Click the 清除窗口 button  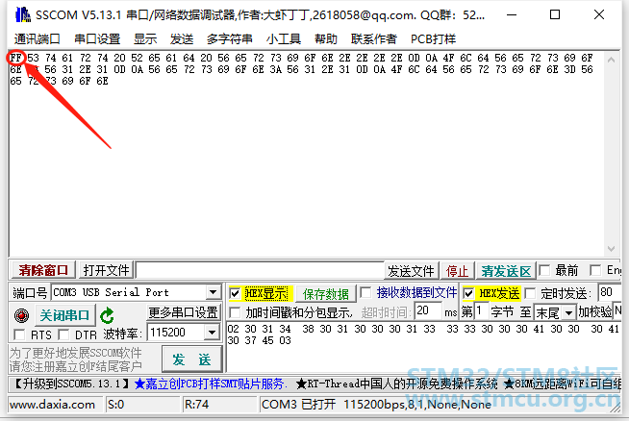43,270
